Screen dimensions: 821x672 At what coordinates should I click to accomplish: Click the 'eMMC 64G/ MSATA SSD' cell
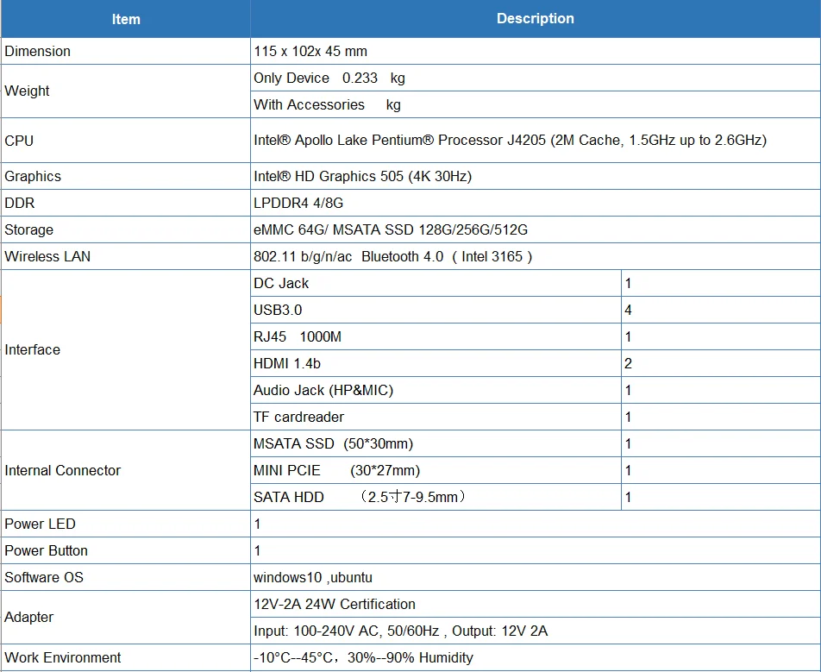pos(535,229)
